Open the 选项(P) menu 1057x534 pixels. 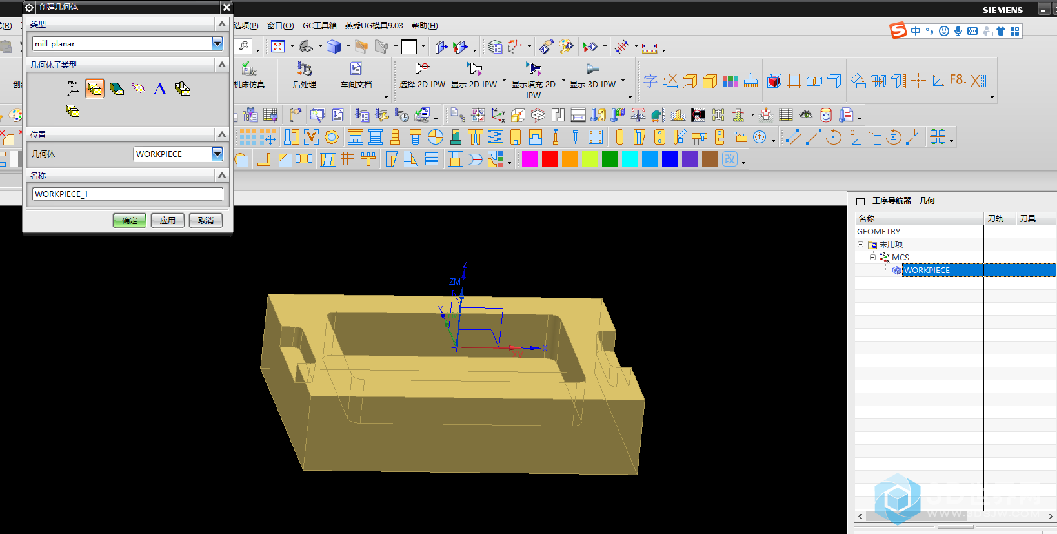246,26
